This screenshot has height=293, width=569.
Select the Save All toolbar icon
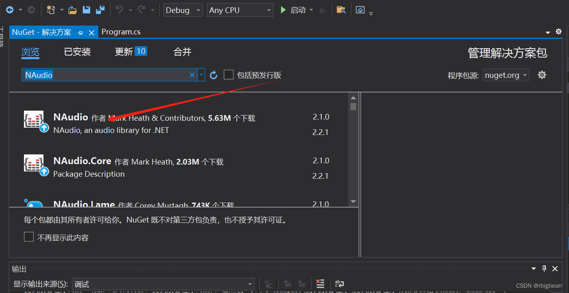coord(100,9)
